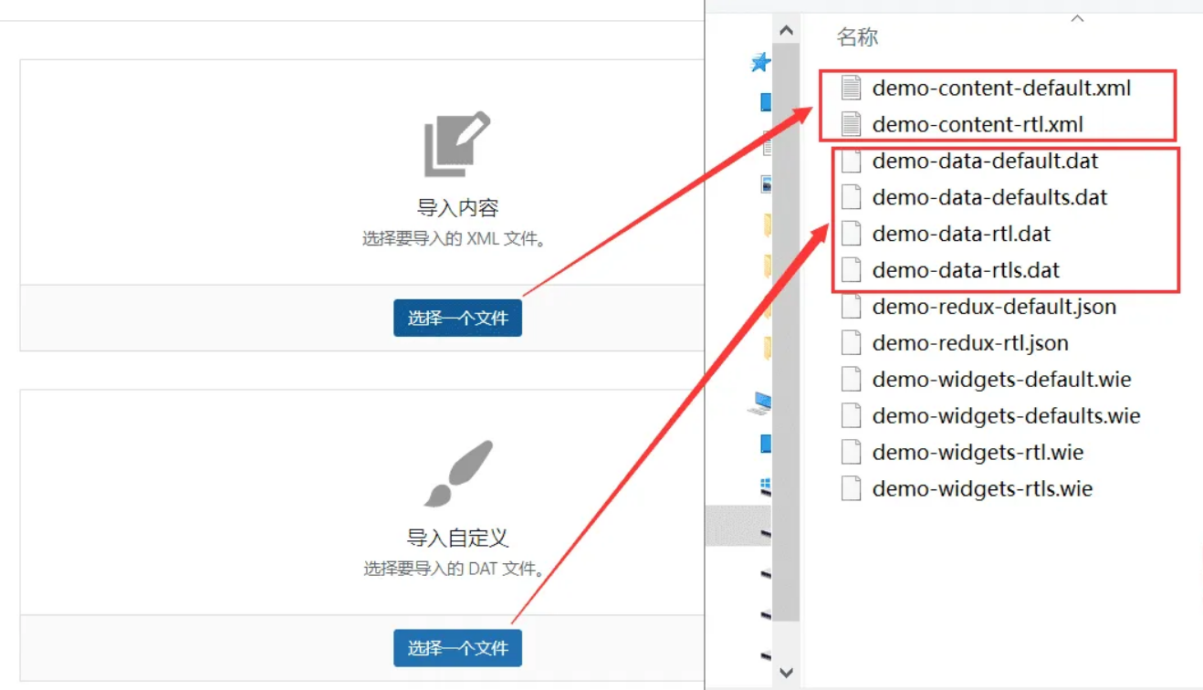The height and width of the screenshot is (690, 1203).
Task: Select the file name demo-widgets-rtls.wie
Action: tap(982, 489)
